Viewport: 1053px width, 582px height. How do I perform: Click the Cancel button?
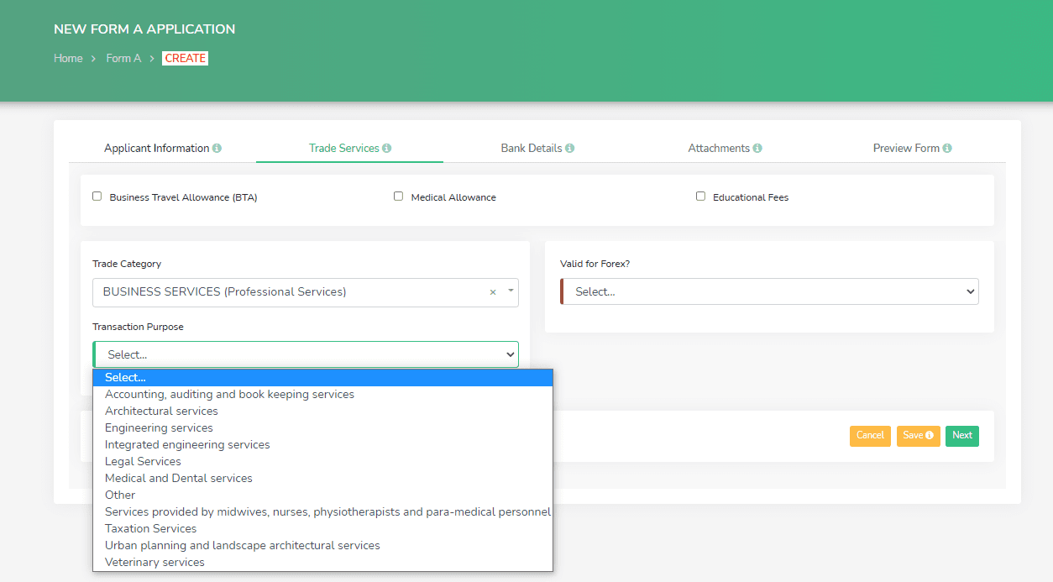coord(870,436)
